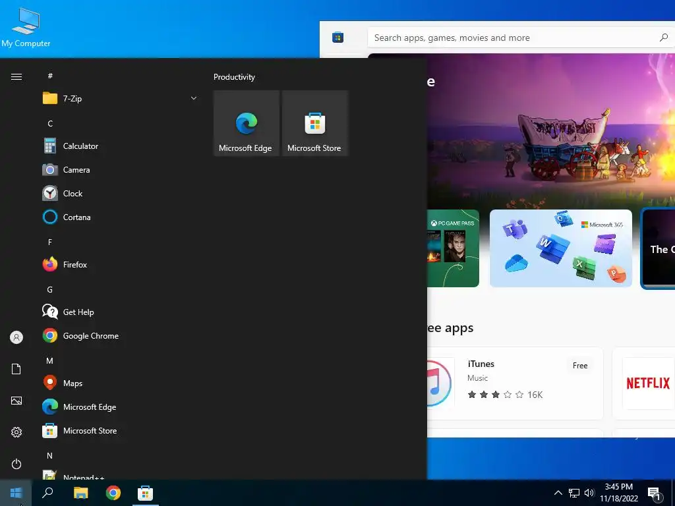This screenshot has height=506, width=675.
Task: Expand the Start menu hamburger button
Action: point(16,77)
